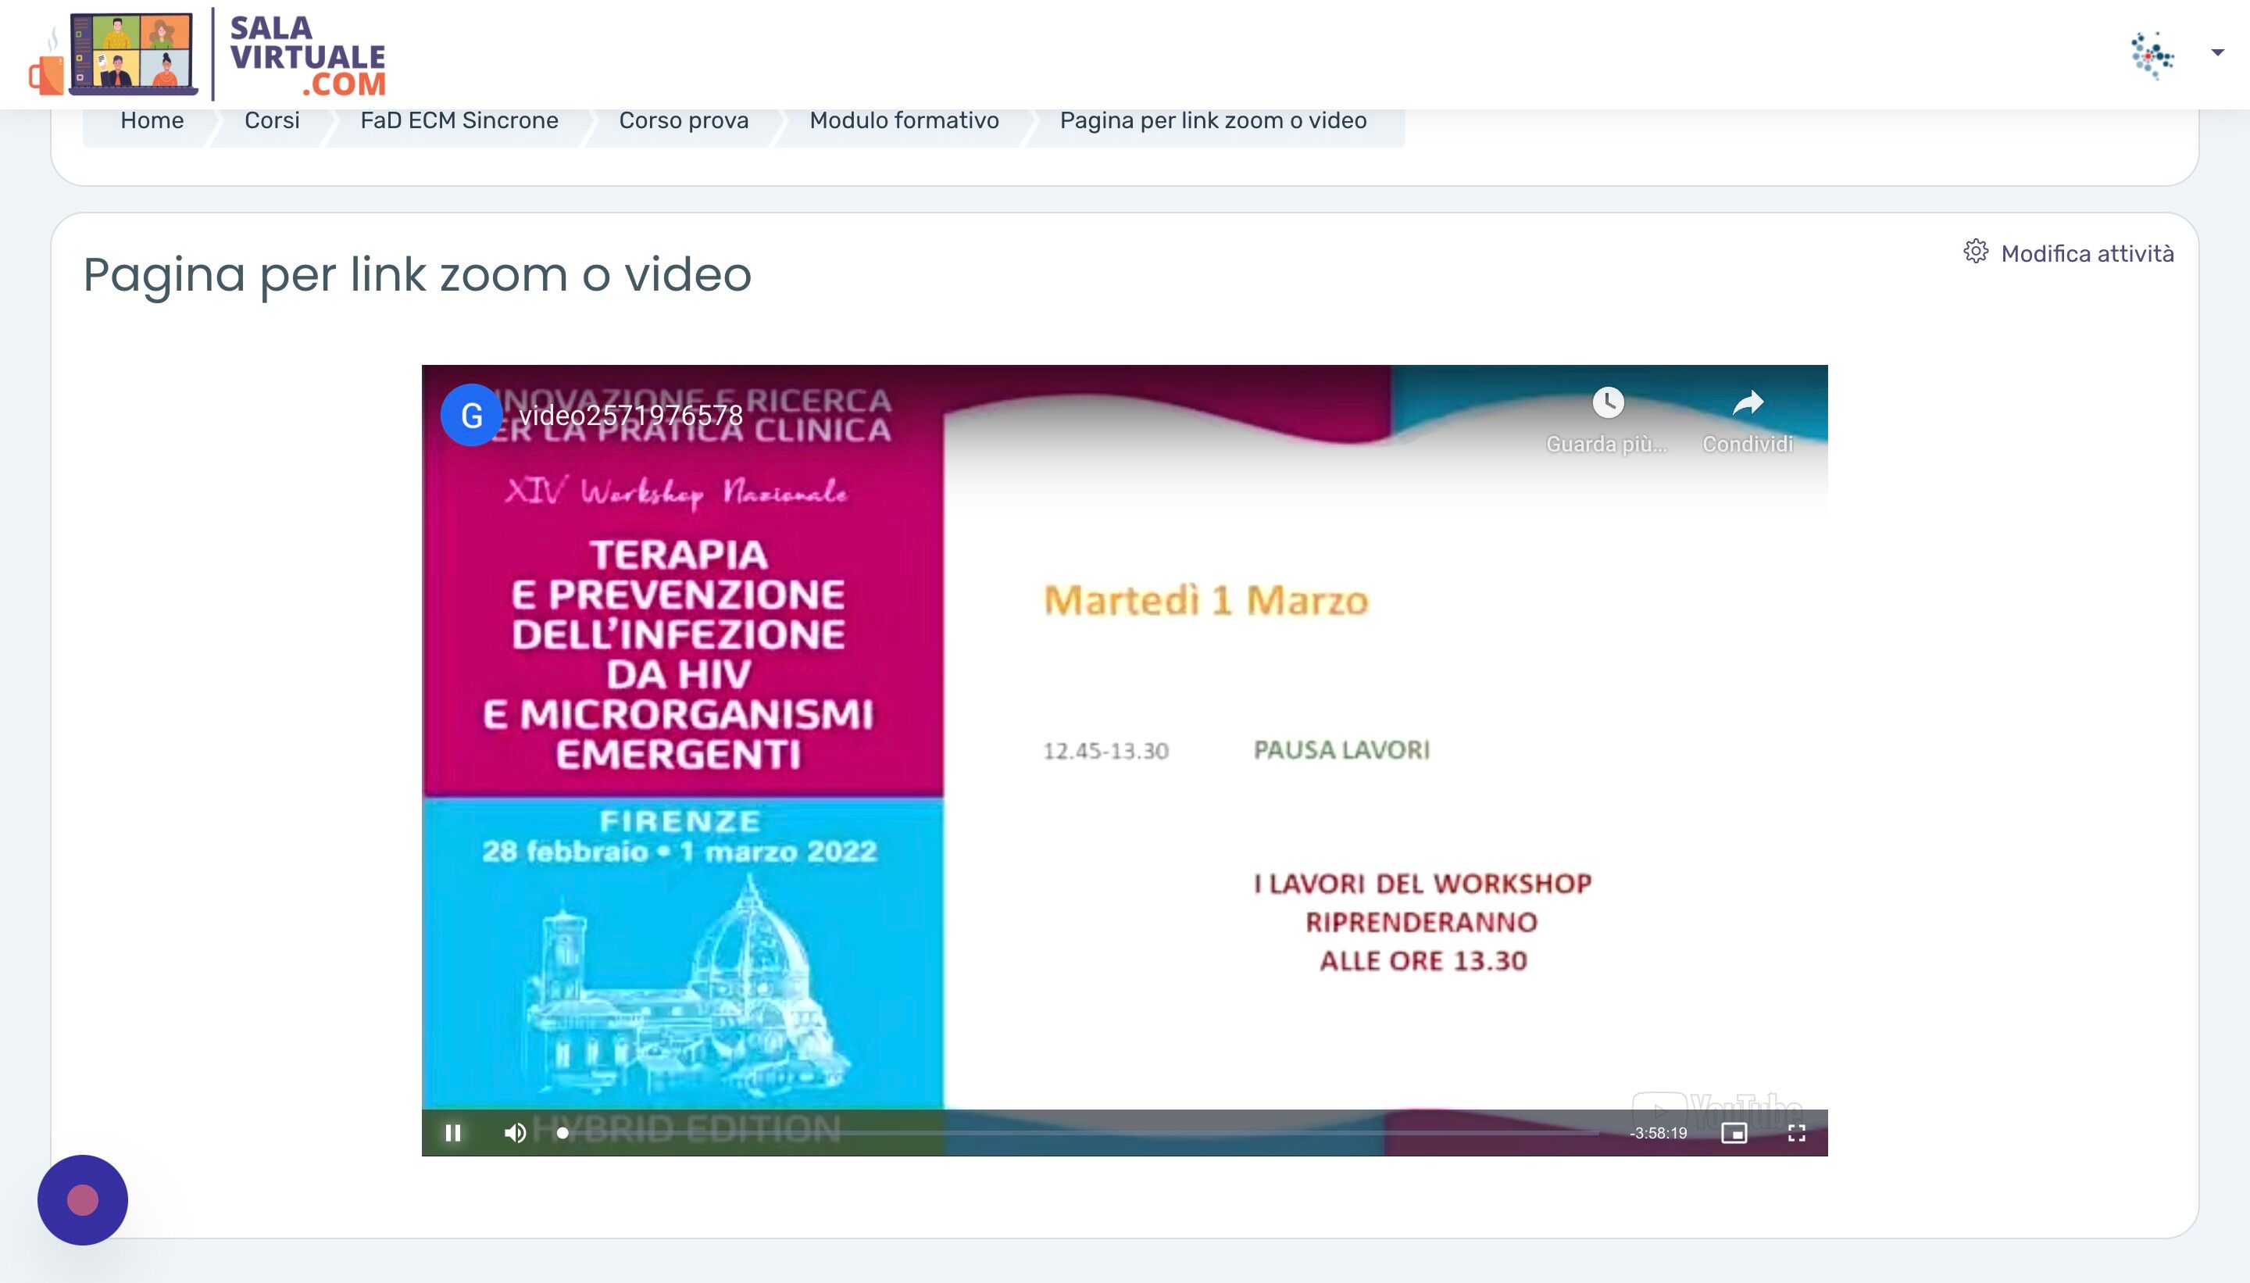Image resolution: width=2250 pixels, height=1283 pixels.
Task: Open the user avatar in header
Action: [x=2152, y=55]
